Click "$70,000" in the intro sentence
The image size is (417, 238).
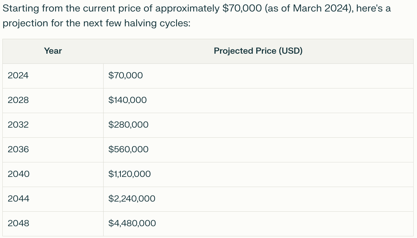click(x=242, y=9)
